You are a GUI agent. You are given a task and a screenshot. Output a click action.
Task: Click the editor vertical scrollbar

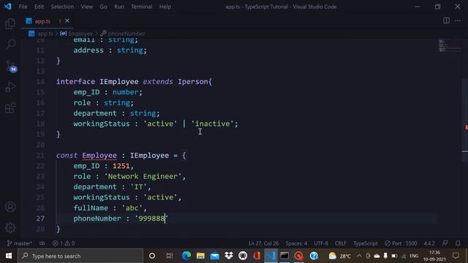(465, 119)
